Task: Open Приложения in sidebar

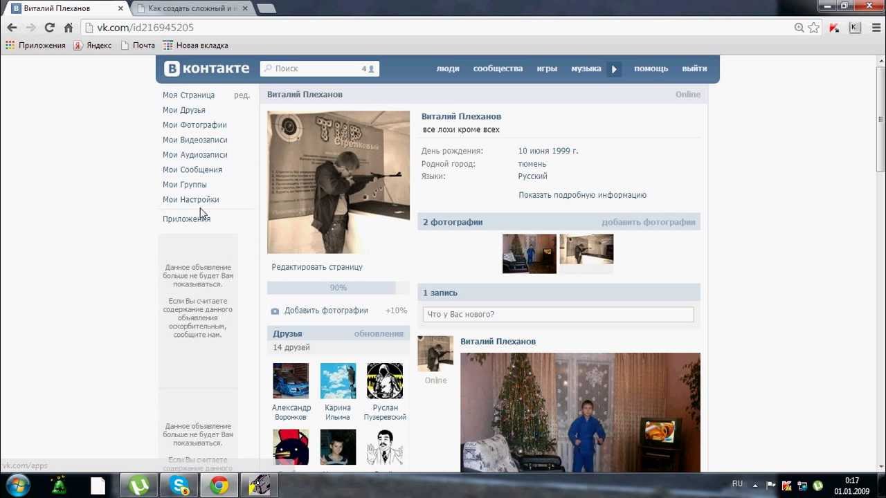Action: (186, 219)
